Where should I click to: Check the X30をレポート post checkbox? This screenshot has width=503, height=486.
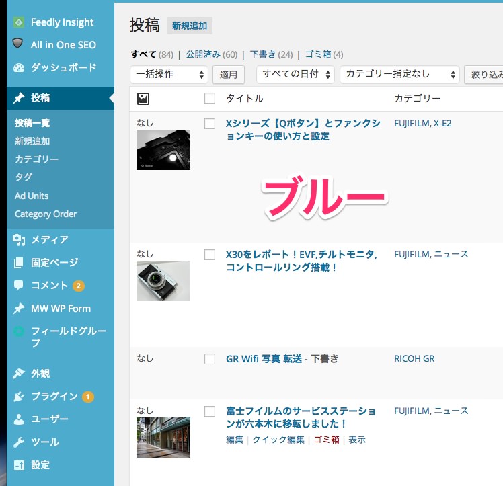[210, 255]
